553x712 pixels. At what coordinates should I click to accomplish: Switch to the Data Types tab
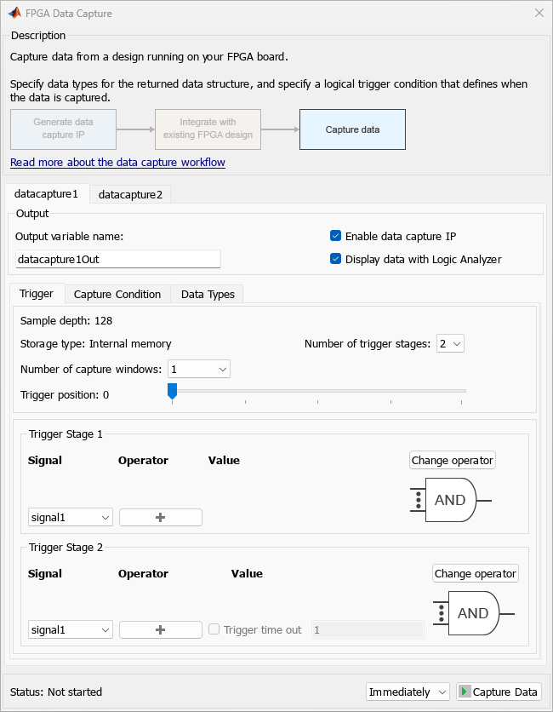click(208, 294)
